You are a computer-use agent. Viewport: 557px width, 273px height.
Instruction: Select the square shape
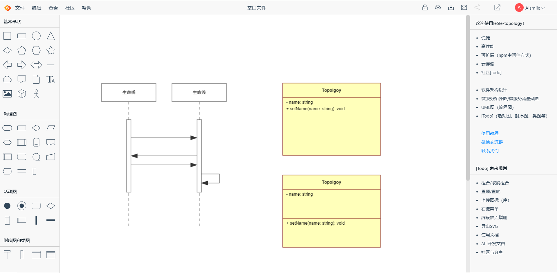[7, 36]
